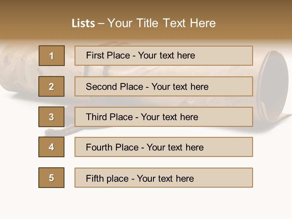Click the "Fifth place" text box
The image size is (292, 219).
coord(164,178)
